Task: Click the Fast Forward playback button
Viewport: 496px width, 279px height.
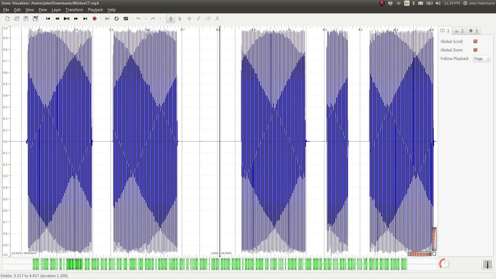Action: tap(76, 19)
